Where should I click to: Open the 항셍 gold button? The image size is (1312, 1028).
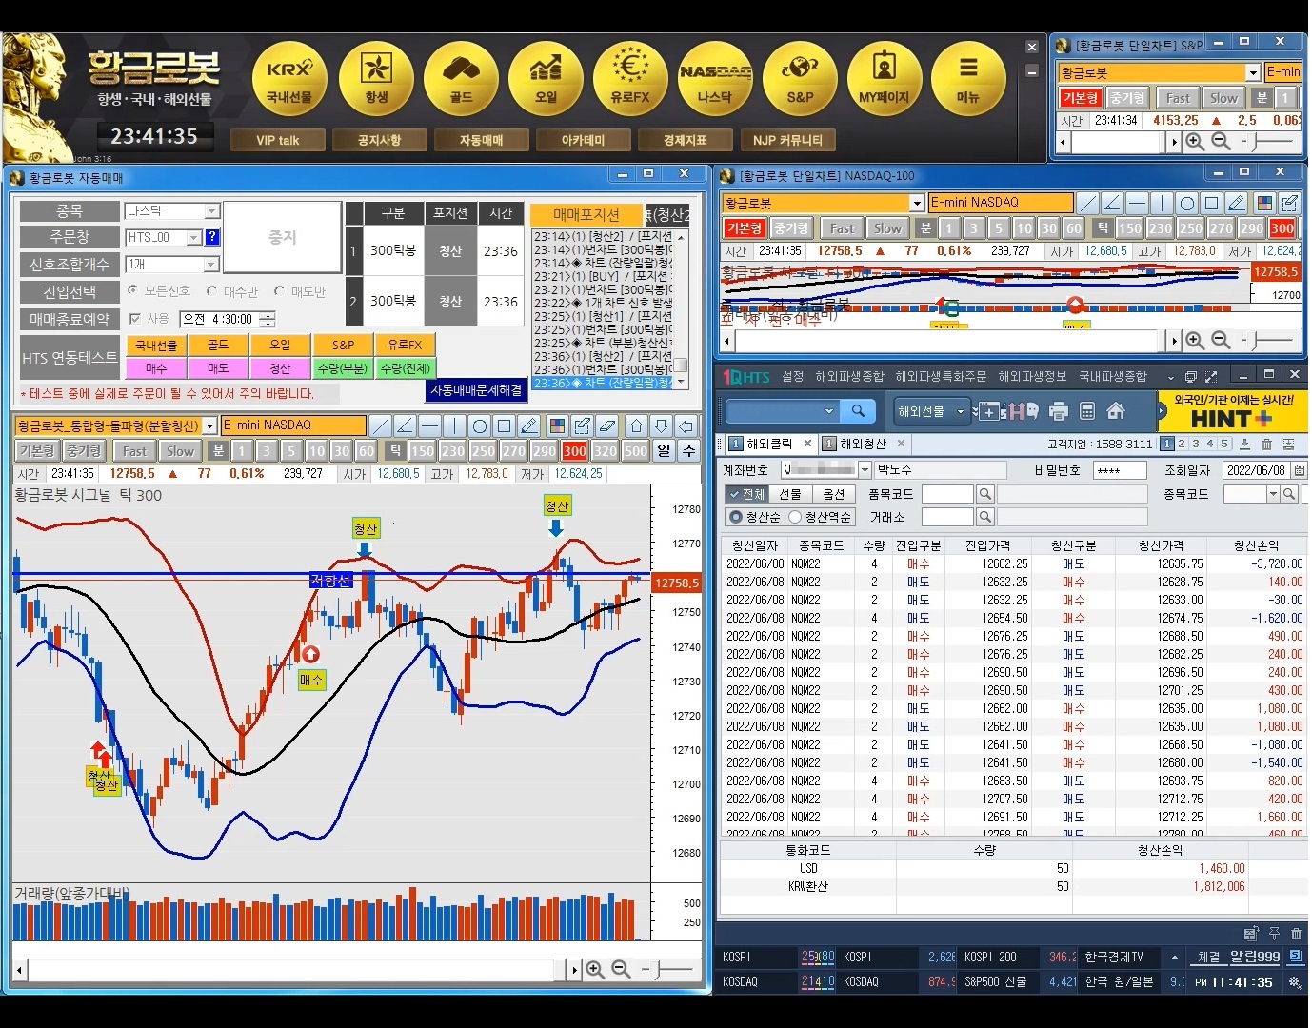click(x=376, y=79)
